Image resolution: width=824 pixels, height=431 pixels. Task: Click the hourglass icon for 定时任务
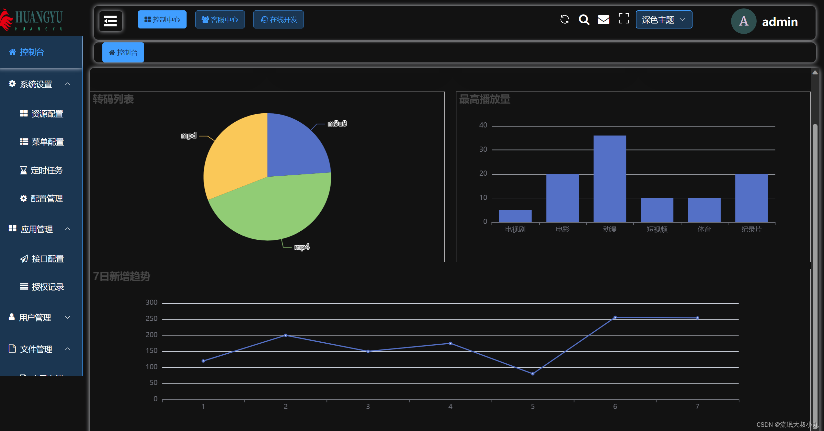tap(23, 170)
